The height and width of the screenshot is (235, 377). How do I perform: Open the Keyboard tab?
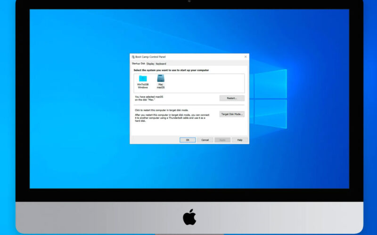click(161, 64)
